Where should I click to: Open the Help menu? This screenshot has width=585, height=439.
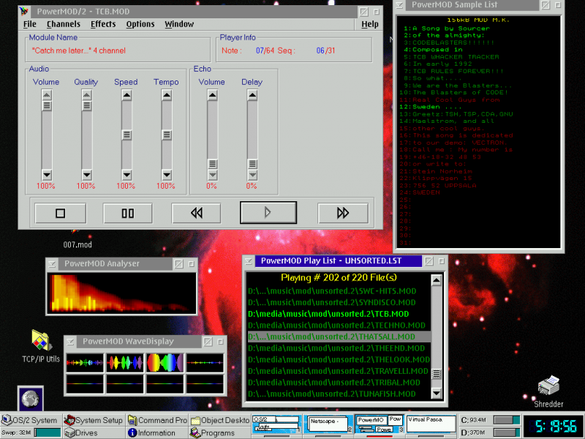click(370, 24)
